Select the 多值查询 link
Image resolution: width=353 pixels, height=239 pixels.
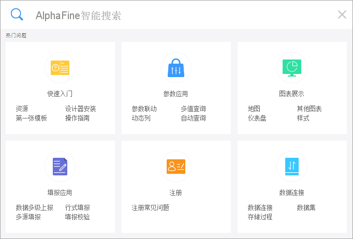(x=193, y=109)
